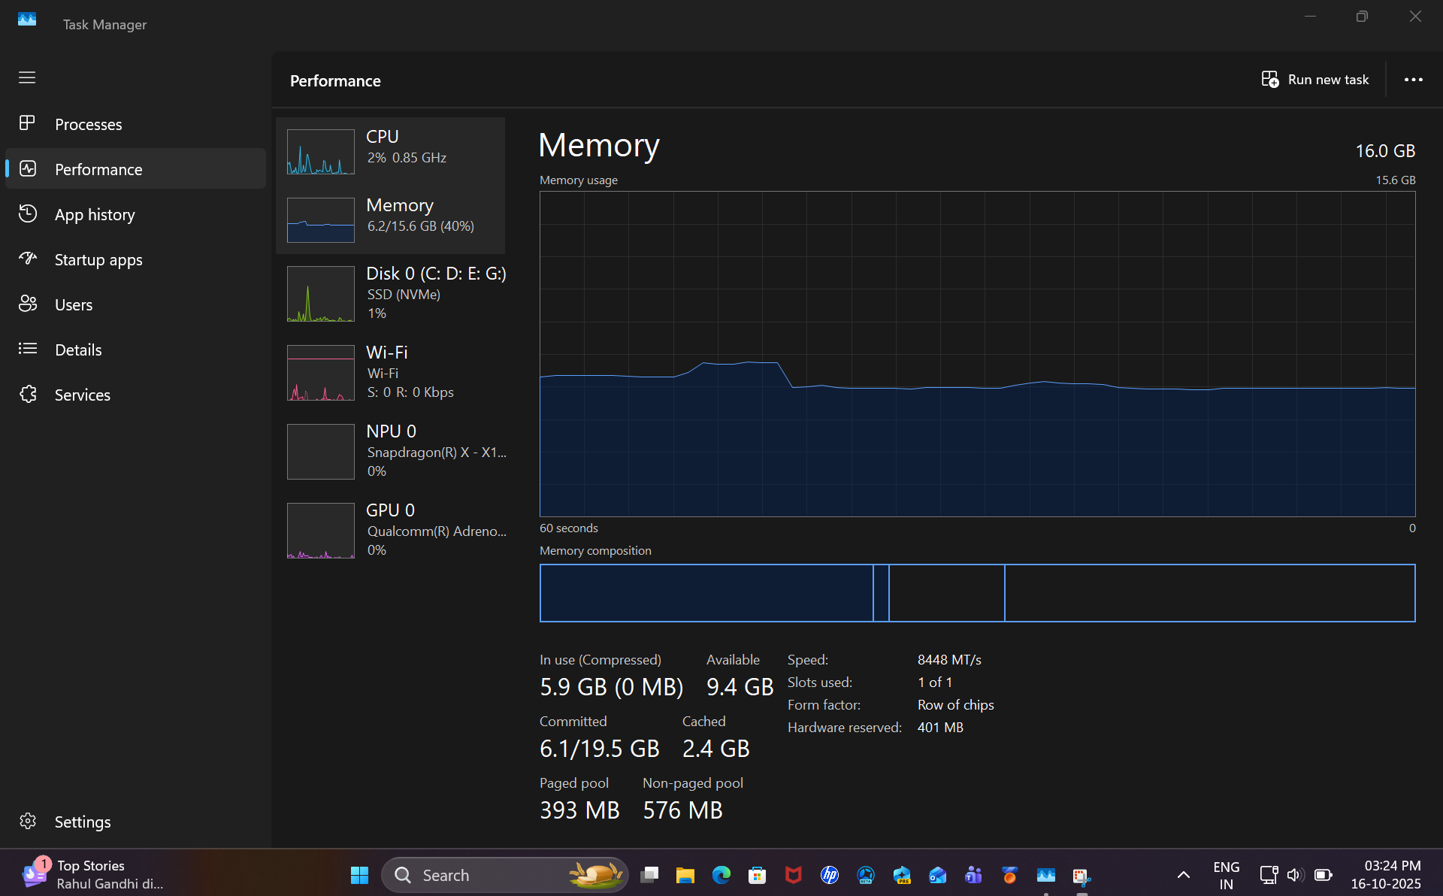
Task: Toggle the hamburger navigation menu
Action: tap(27, 77)
